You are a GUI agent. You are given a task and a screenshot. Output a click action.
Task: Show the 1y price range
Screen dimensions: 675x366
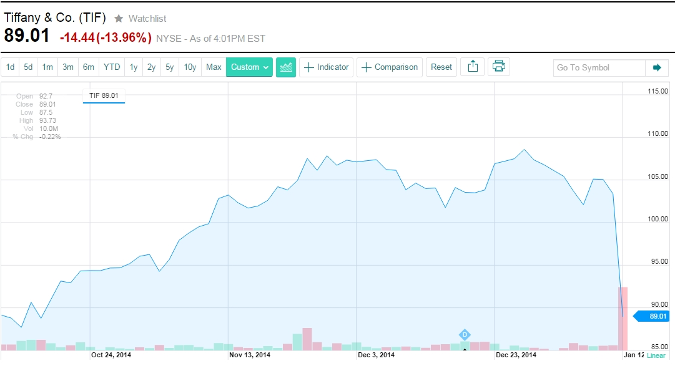click(x=134, y=67)
